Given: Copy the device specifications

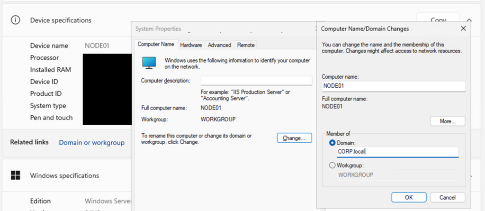Looking at the screenshot, I should click(438, 20).
